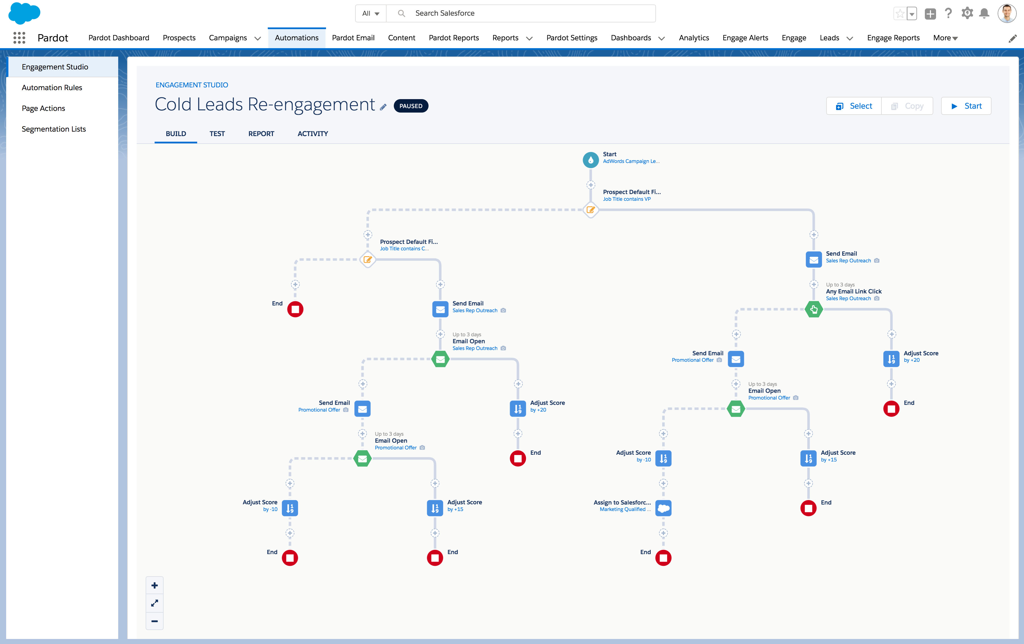Click the Any Email Link Click trigger icon
The image size is (1024, 644).
(x=814, y=309)
